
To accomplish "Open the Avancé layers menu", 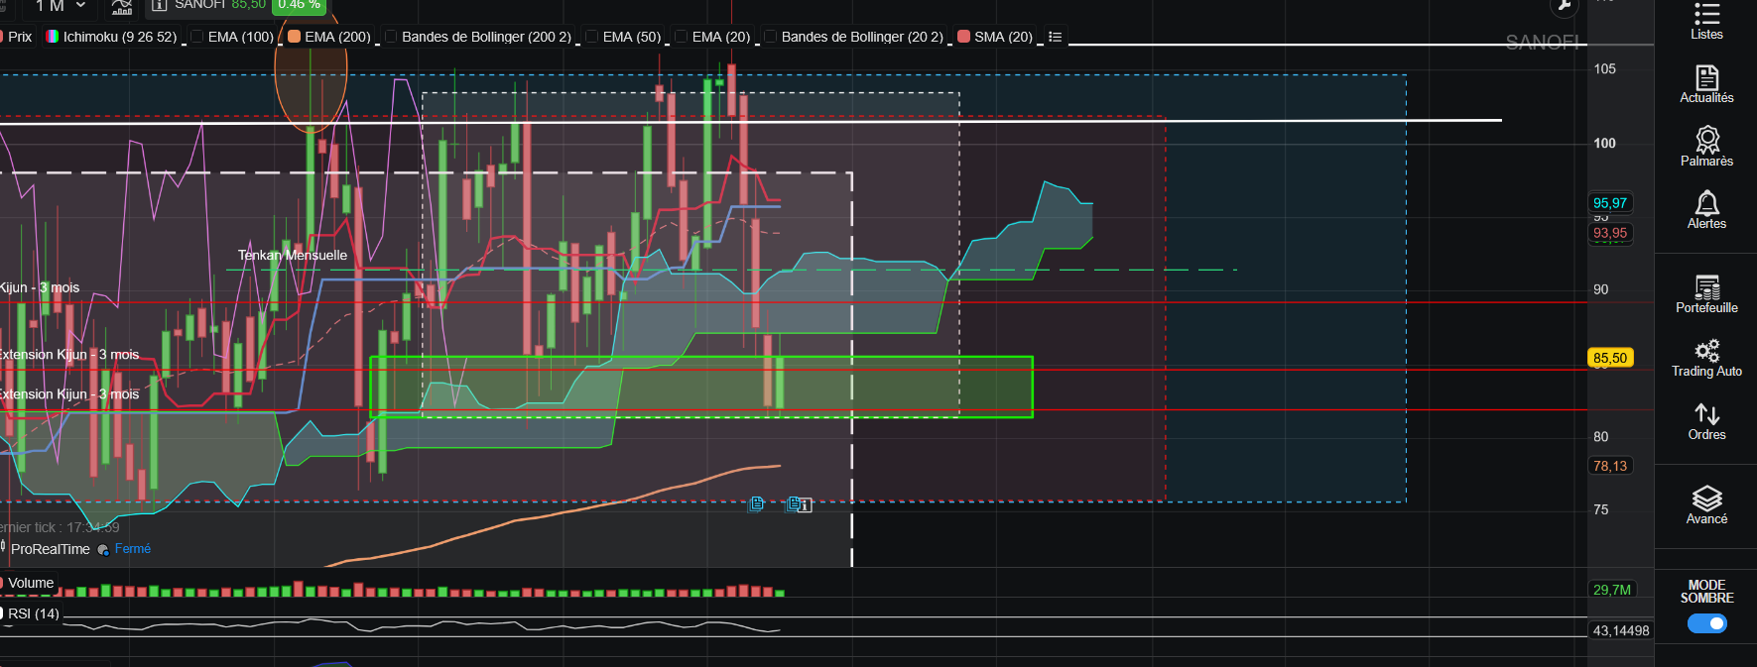I will pyautogui.click(x=1706, y=505).
